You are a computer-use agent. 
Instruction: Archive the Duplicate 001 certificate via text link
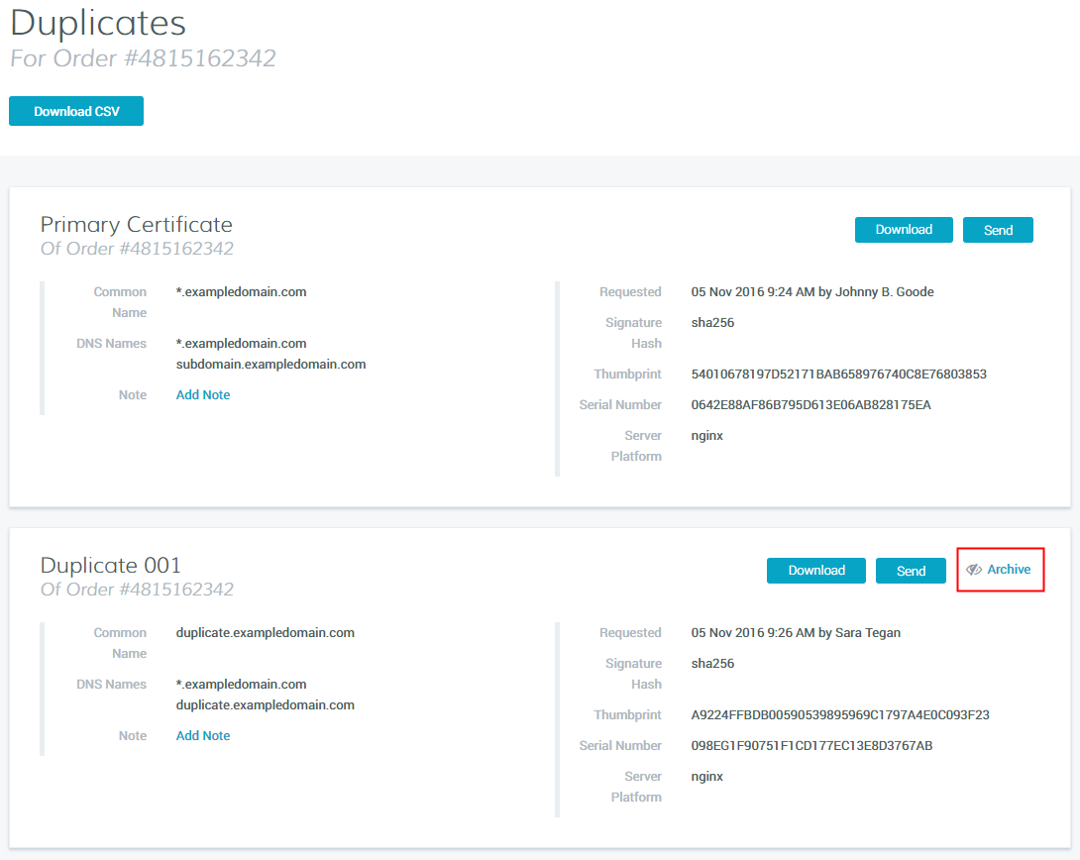coord(1009,570)
